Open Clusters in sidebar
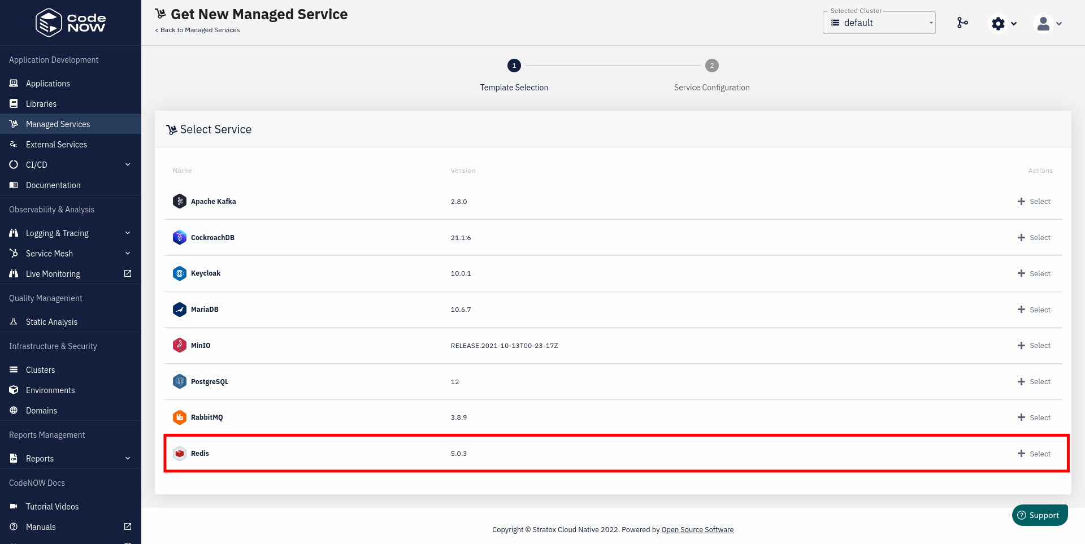 [x=71, y=369]
